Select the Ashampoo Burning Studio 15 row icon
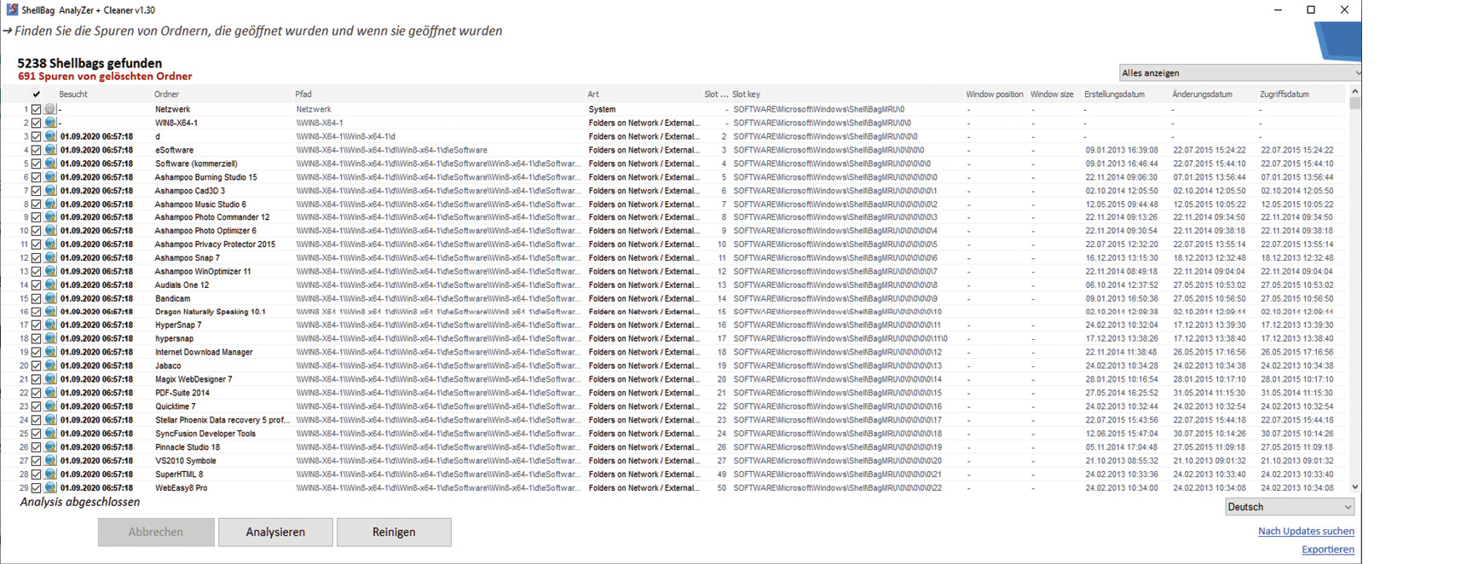The image size is (1484, 564). click(x=50, y=177)
